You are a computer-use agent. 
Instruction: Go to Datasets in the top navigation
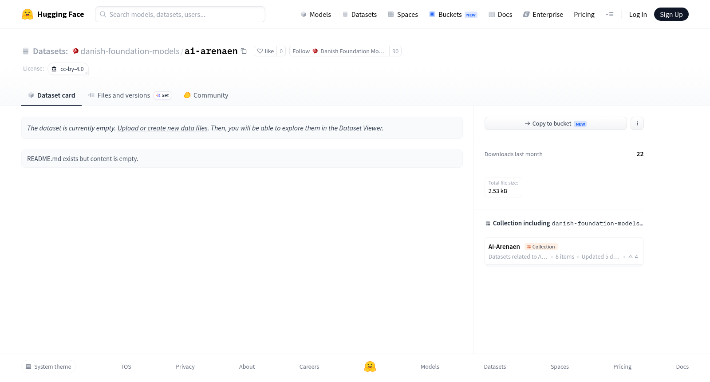pos(359,14)
